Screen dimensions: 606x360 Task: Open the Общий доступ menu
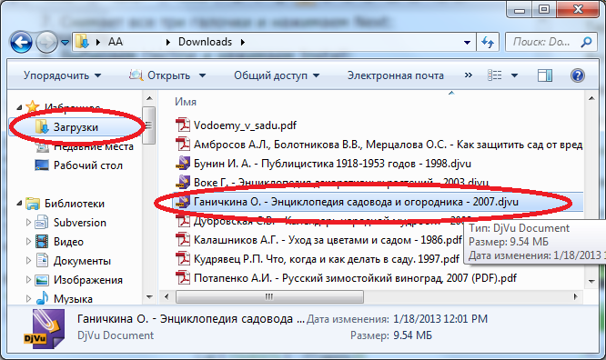click(277, 75)
